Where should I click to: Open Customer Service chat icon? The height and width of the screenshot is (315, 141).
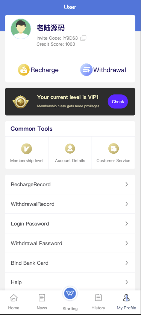[x=114, y=149]
